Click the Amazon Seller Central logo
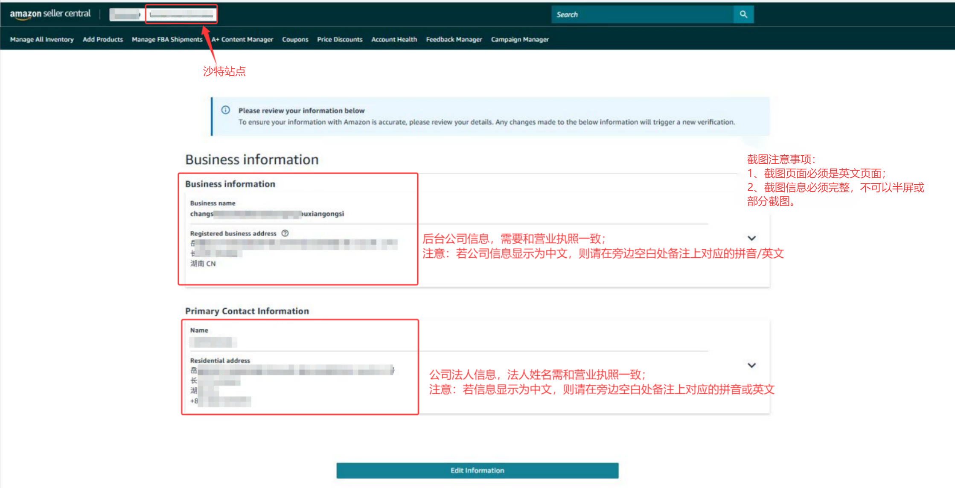 50,14
